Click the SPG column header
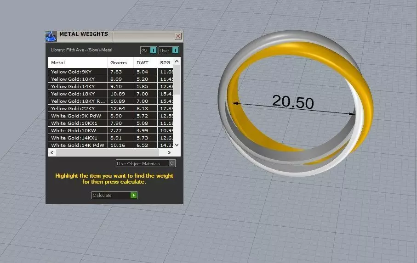This screenshot has width=417, height=263. (x=165, y=62)
